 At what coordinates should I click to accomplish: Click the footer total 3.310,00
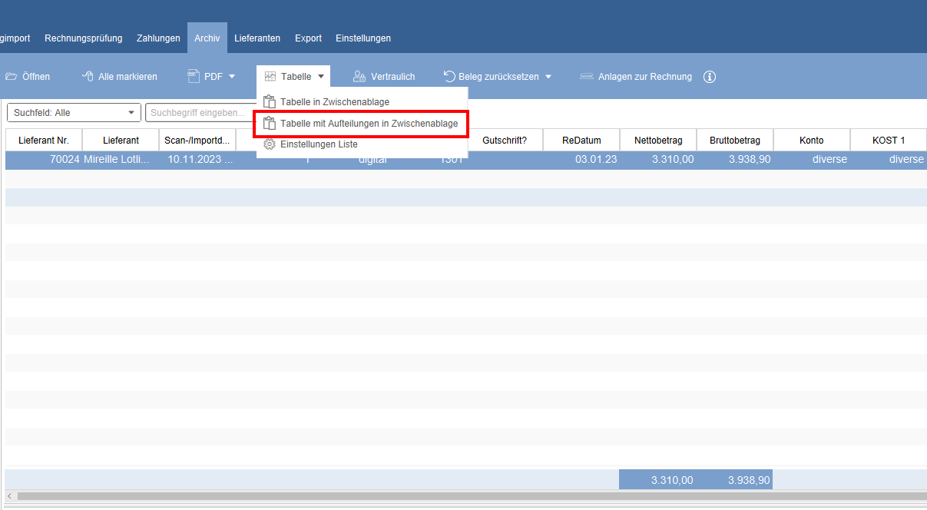pyautogui.click(x=657, y=480)
